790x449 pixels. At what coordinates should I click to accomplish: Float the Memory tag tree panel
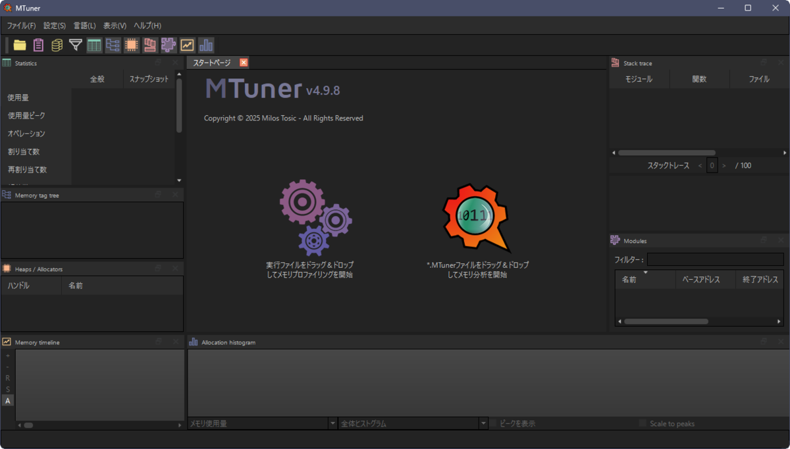pyautogui.click(x=158, y=195)
